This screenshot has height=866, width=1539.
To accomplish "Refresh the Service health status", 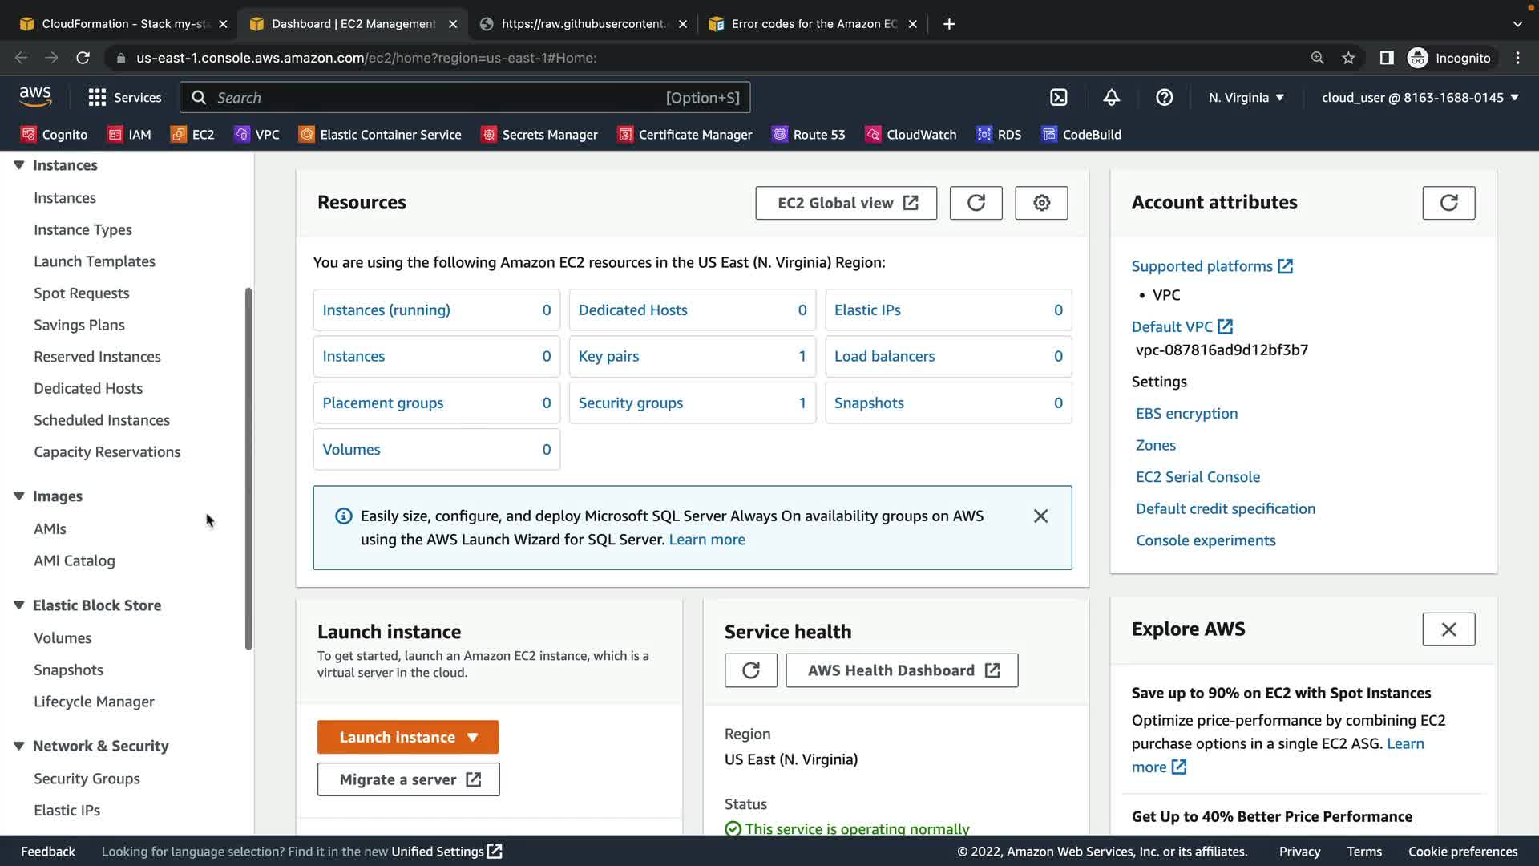I will (750, 670).
